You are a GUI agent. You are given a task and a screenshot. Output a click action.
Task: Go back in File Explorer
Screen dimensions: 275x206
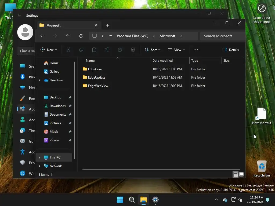pyautogui.click(x=42, y=36)
